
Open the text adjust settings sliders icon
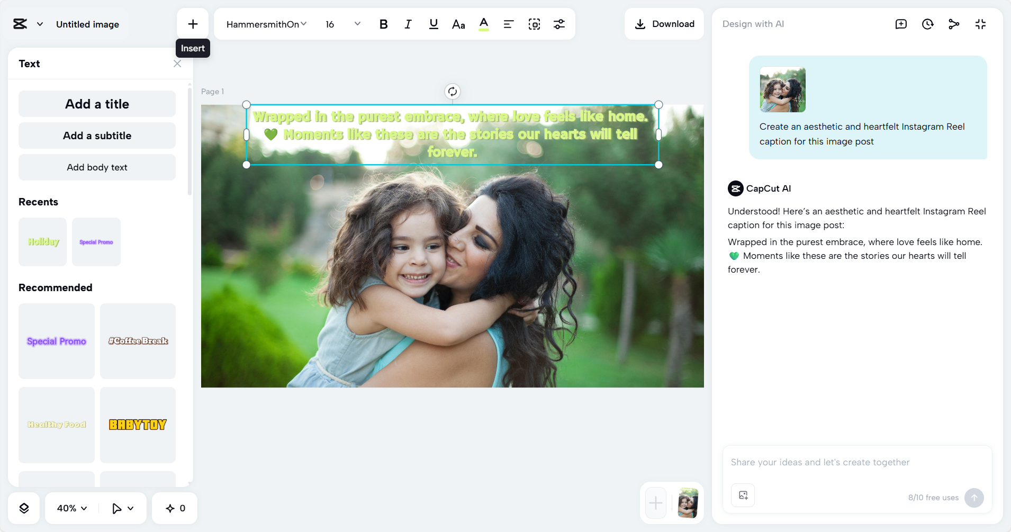[559, 24]
